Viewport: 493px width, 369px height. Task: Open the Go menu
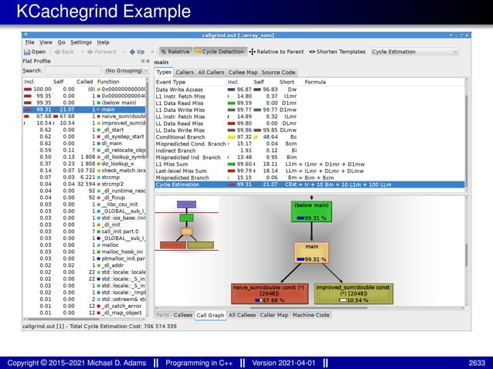coord(61,42)
